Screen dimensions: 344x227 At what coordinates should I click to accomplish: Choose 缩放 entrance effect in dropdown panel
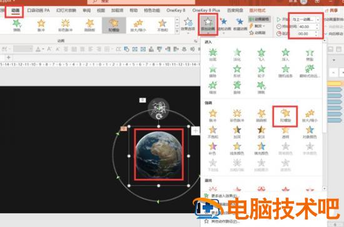click(213, 88)
